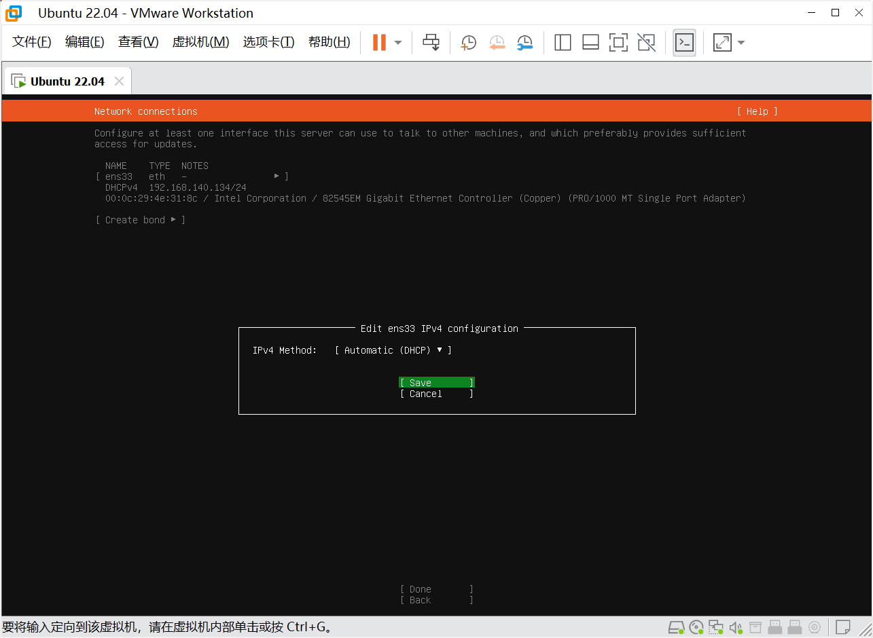Switch to Unity mode icon
This screenshot has height=638, width=873.
647,43
